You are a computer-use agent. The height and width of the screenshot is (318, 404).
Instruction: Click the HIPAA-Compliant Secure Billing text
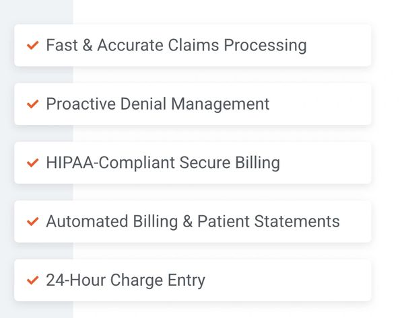[x=162, y=163]
